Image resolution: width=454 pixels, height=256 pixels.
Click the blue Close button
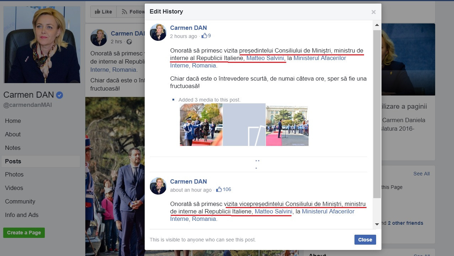click(365, 240)
